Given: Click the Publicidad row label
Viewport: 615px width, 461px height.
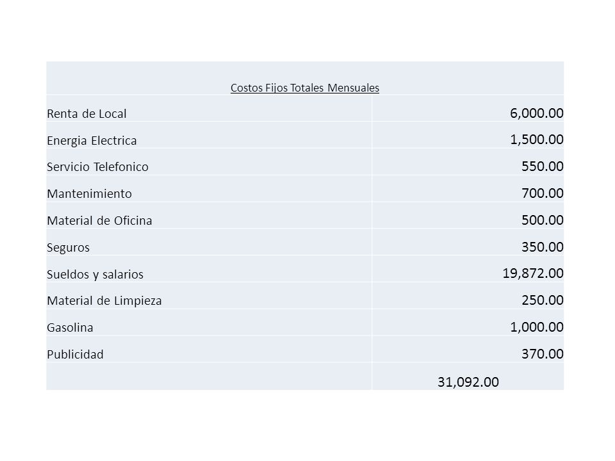Looking at the screenshot, I should 76,354.
